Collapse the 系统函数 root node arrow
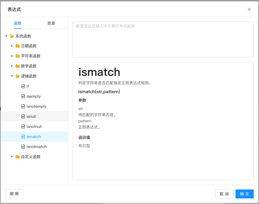 (6, 36)
